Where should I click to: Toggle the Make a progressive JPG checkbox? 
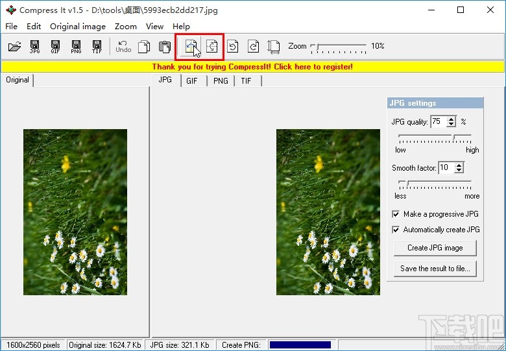point(396,214)
